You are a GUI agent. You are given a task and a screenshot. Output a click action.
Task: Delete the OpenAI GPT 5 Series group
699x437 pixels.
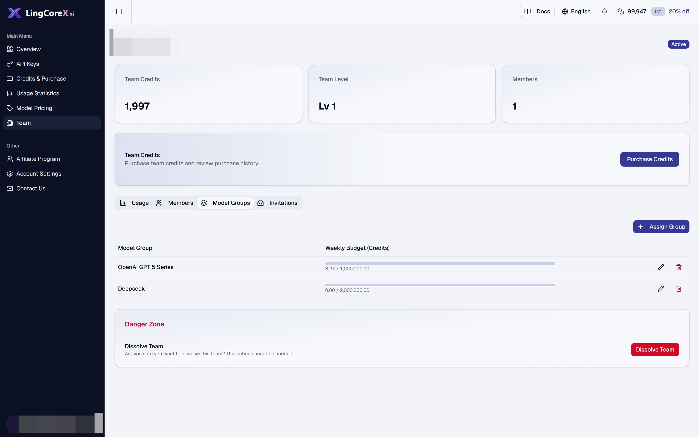[679, 267]
